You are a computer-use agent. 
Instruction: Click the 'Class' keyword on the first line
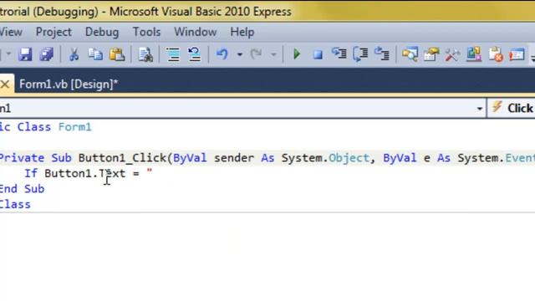(x=34, y=127)
